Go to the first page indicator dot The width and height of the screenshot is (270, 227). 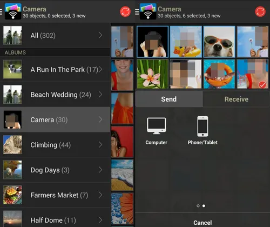[198, 206]
